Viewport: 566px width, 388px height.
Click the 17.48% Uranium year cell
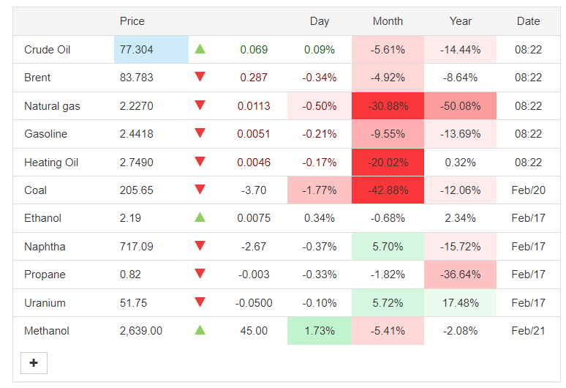(x=460, y=303)
